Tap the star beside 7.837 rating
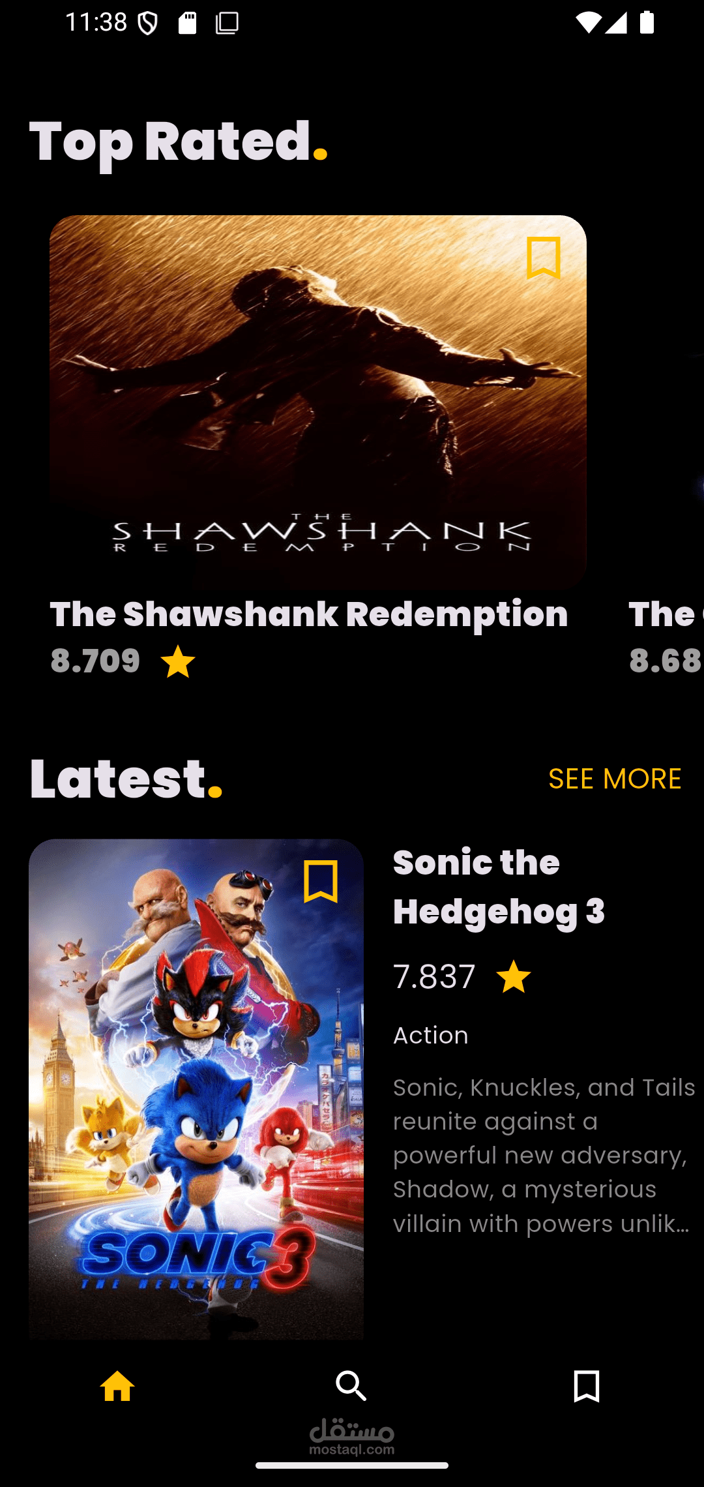The image size is (704, 1487). coord(514,977)
